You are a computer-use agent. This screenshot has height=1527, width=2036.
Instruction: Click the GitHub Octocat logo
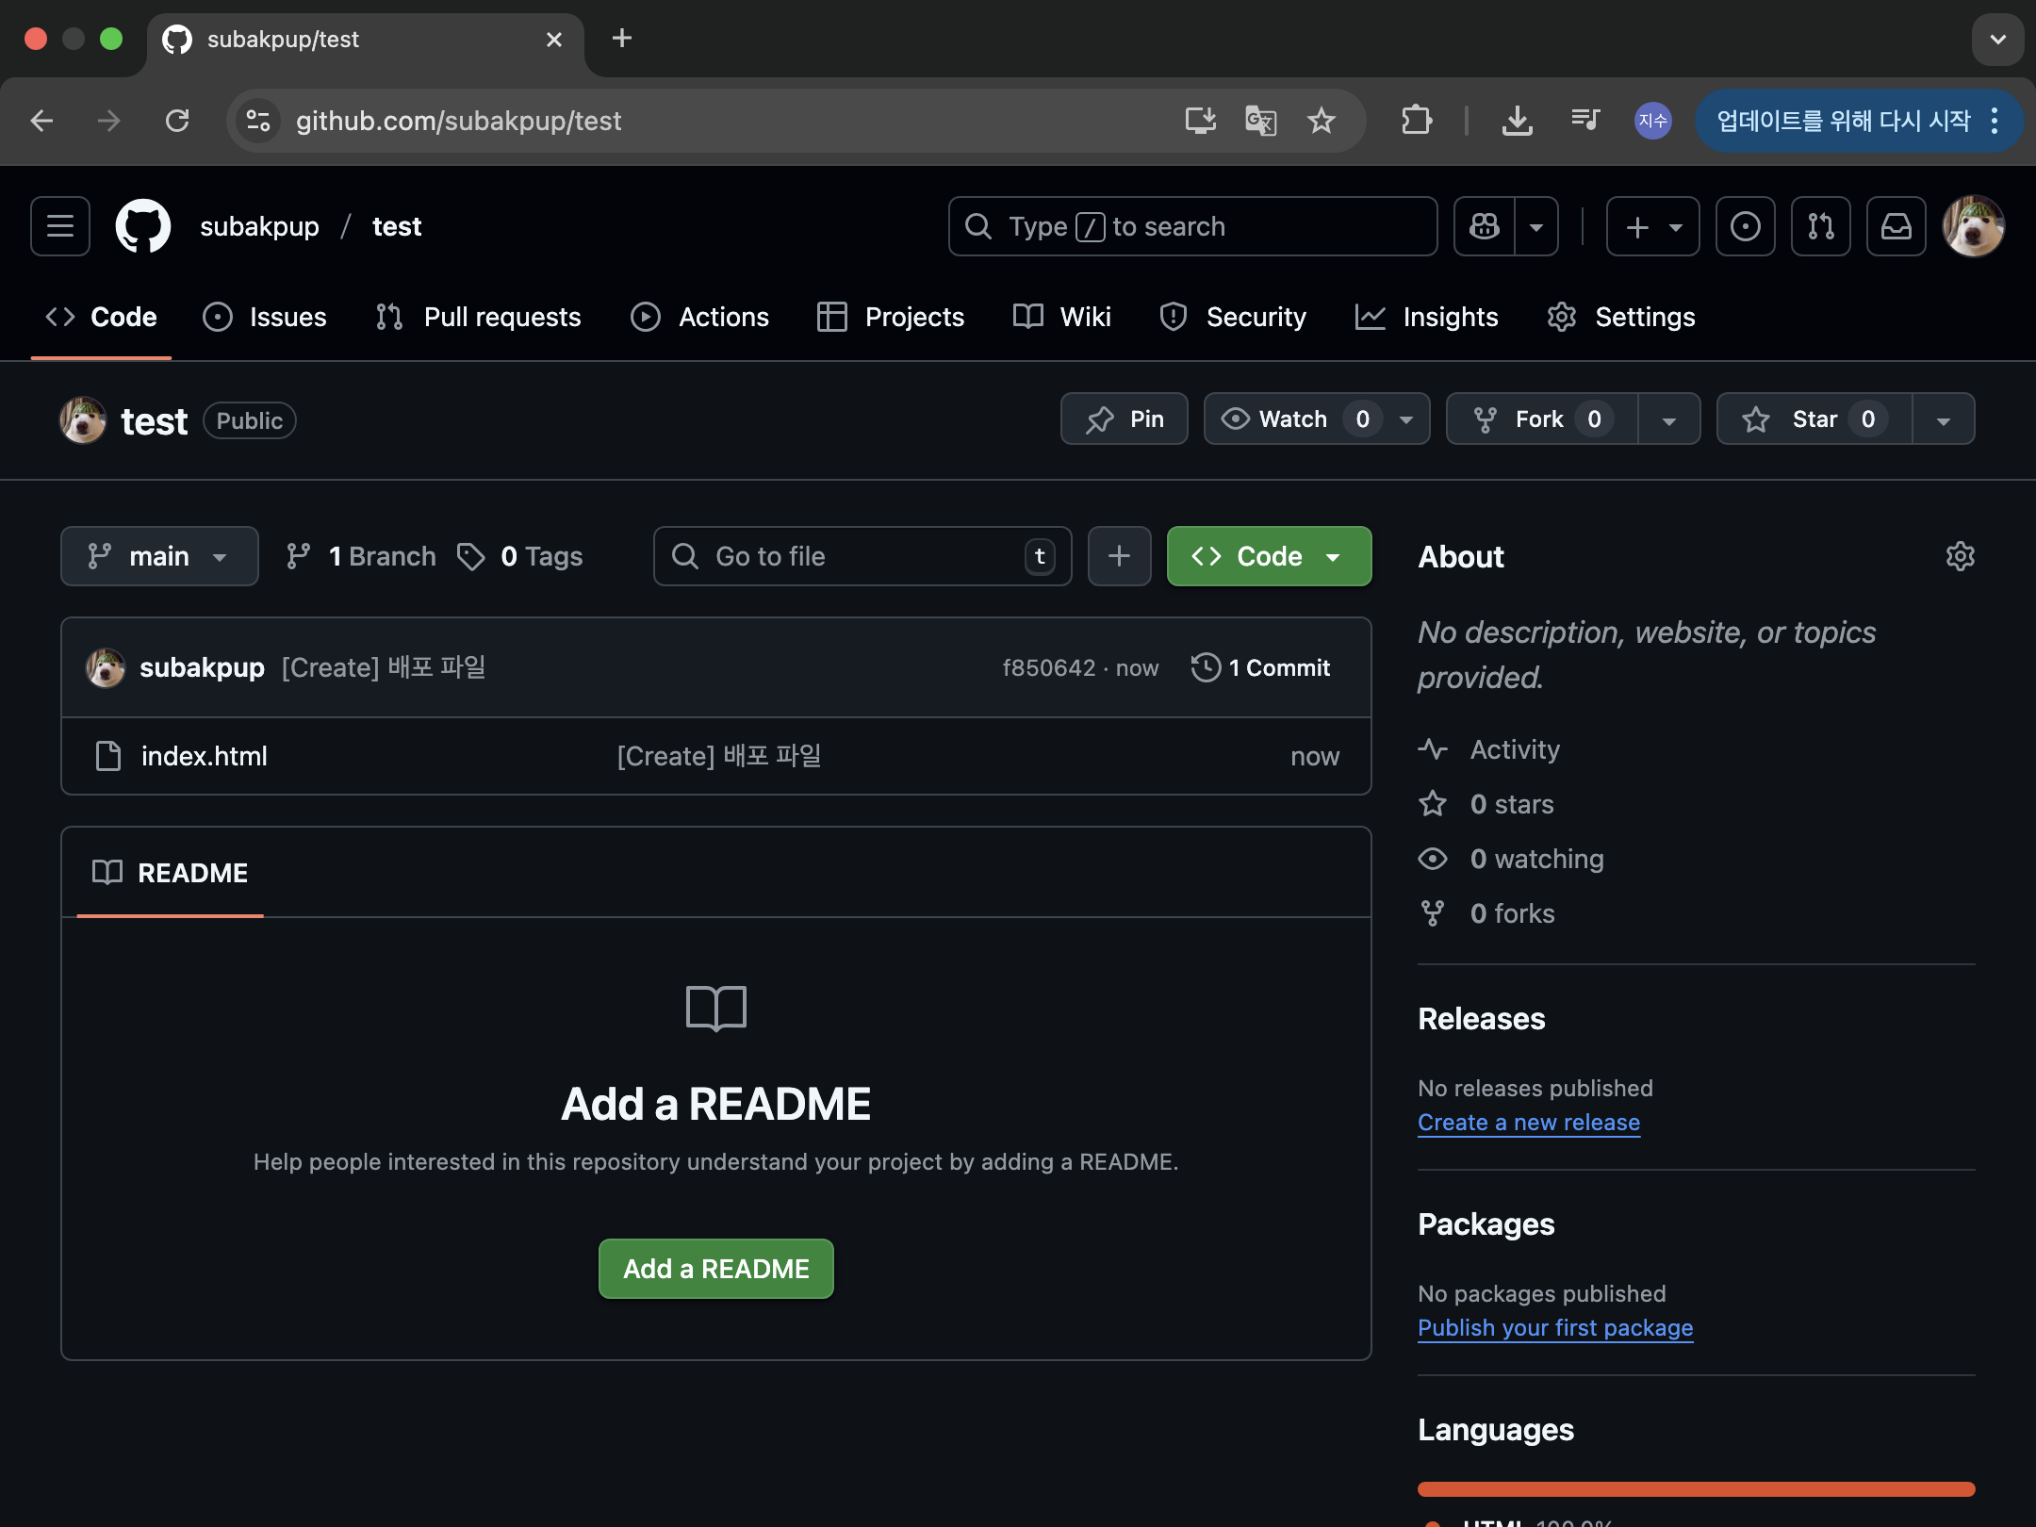(x=142, y=226)
